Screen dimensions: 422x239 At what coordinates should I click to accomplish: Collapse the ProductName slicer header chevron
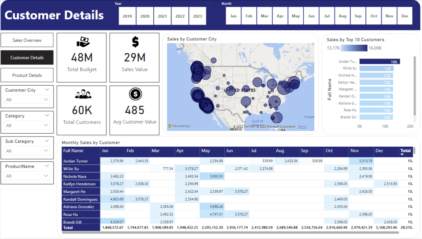47,166
